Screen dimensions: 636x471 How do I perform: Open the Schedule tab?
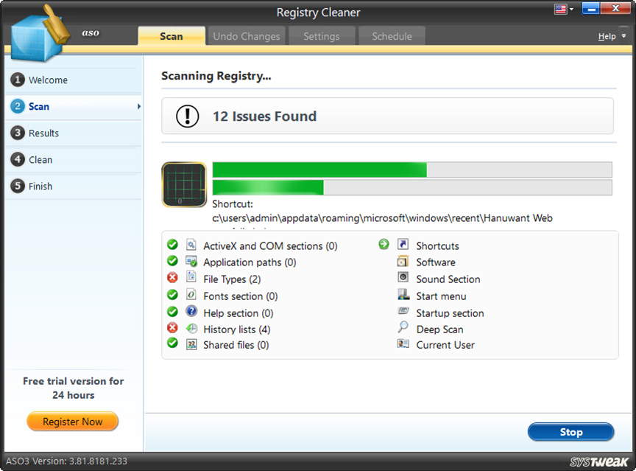(391, 35)
